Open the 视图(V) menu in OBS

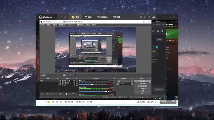55,25
